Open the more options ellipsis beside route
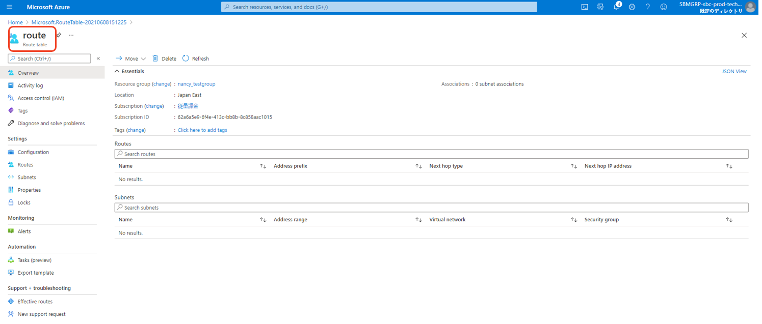The width and height of the screenshot is (762, 324). tap(71, 35)
